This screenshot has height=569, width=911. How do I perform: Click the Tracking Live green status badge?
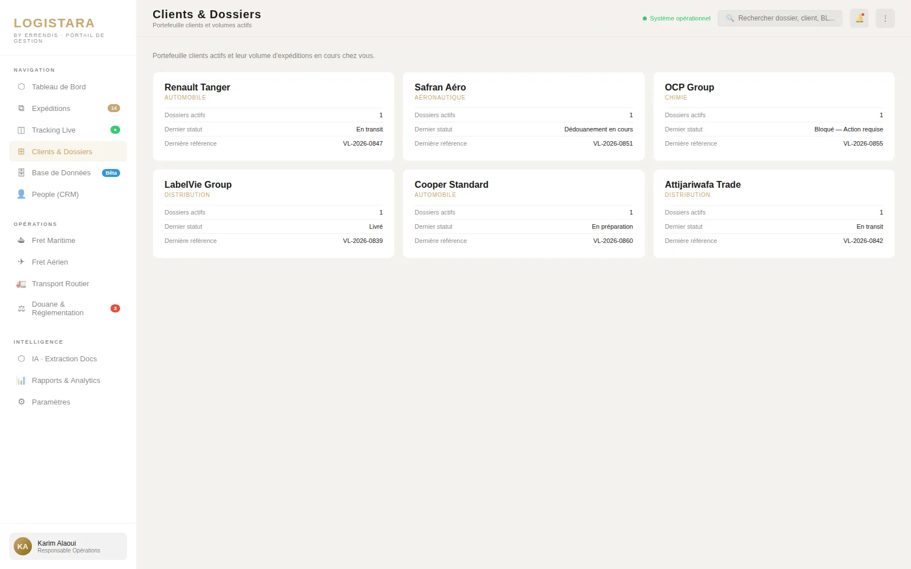[x=115, y=130]
